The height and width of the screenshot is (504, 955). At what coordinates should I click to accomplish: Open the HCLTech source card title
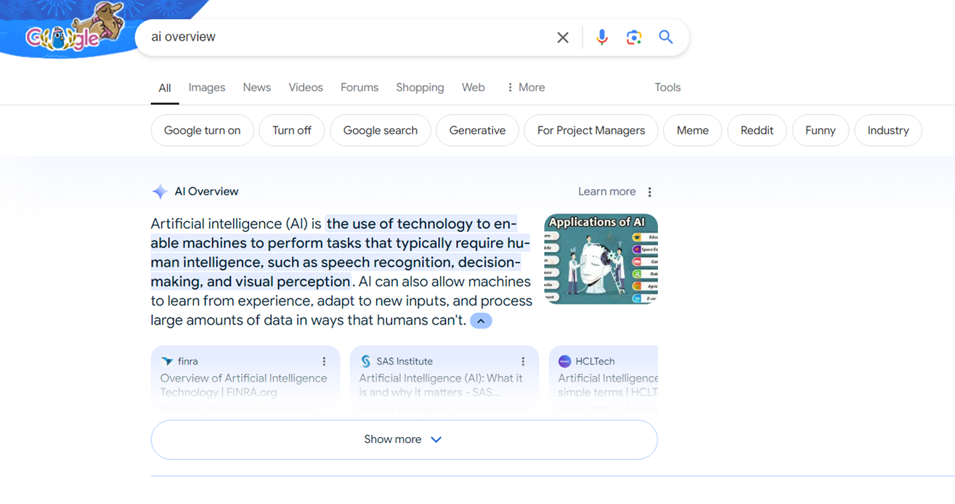click(x=608, y=385)
